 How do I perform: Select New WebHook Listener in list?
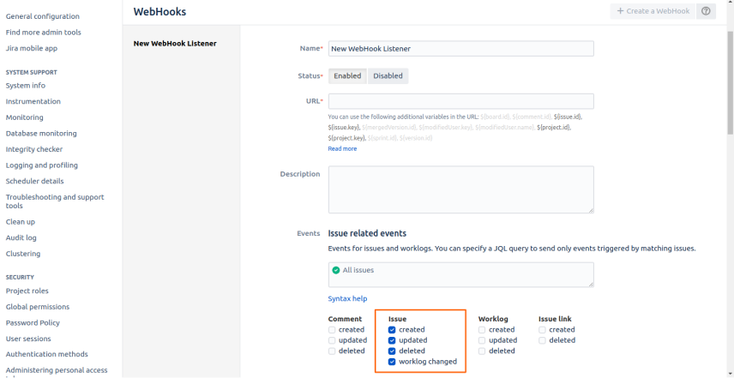pos(175,44)
